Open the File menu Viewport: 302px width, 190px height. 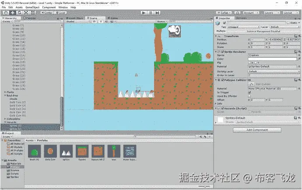click(4, 7)
